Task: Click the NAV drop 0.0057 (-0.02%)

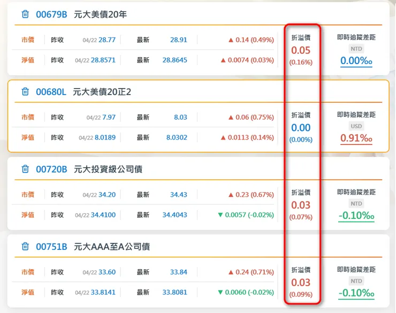Action: (246, 215)
